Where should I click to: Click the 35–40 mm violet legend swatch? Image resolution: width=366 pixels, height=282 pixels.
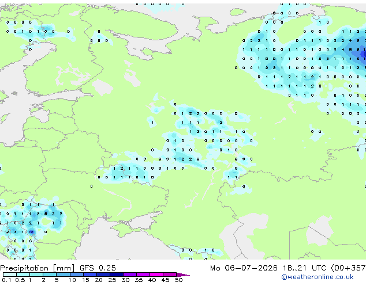pyautogui.click(x=143, y=275)
